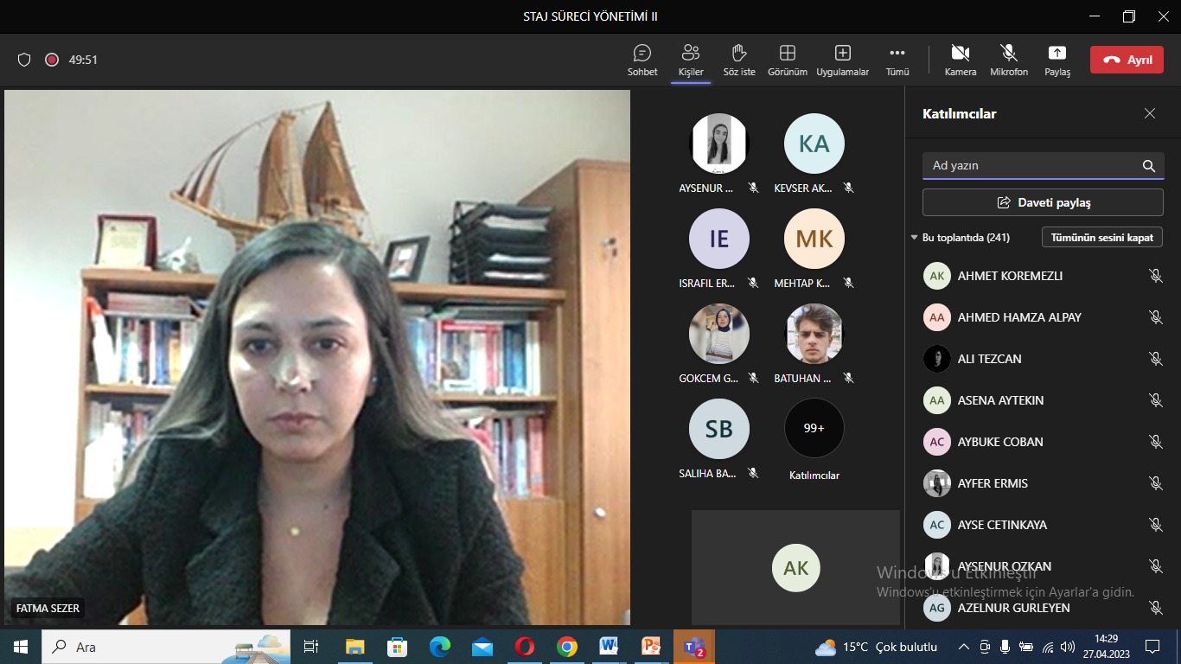Click BATUHAN participant photo tile
The width and height of the screenshot is (1181, 664).
[814, 334]
